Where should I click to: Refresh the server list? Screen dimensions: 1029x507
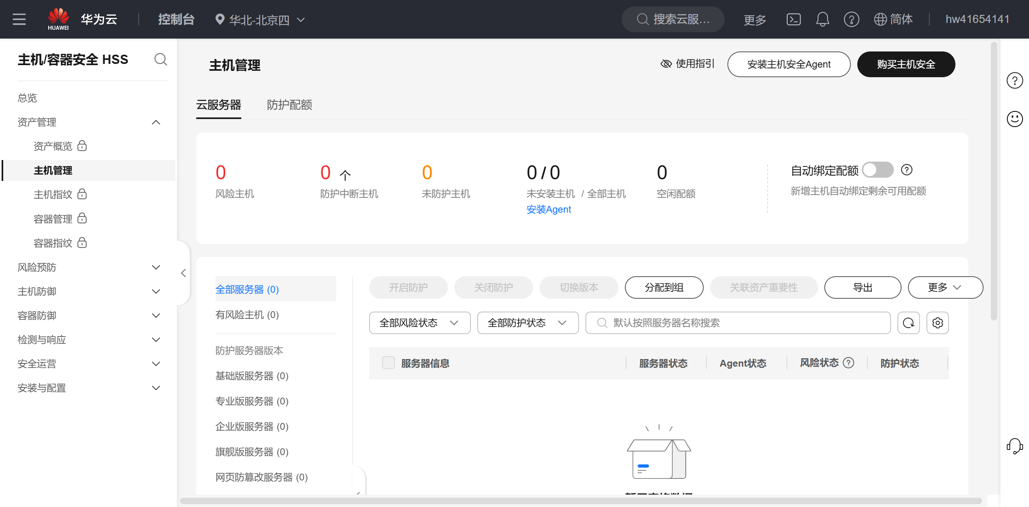pyautogui.click(x=908, y=323)
